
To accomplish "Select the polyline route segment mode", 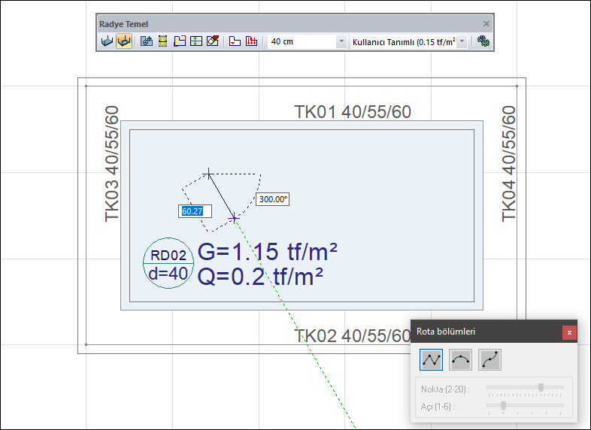I will (432, 360).
